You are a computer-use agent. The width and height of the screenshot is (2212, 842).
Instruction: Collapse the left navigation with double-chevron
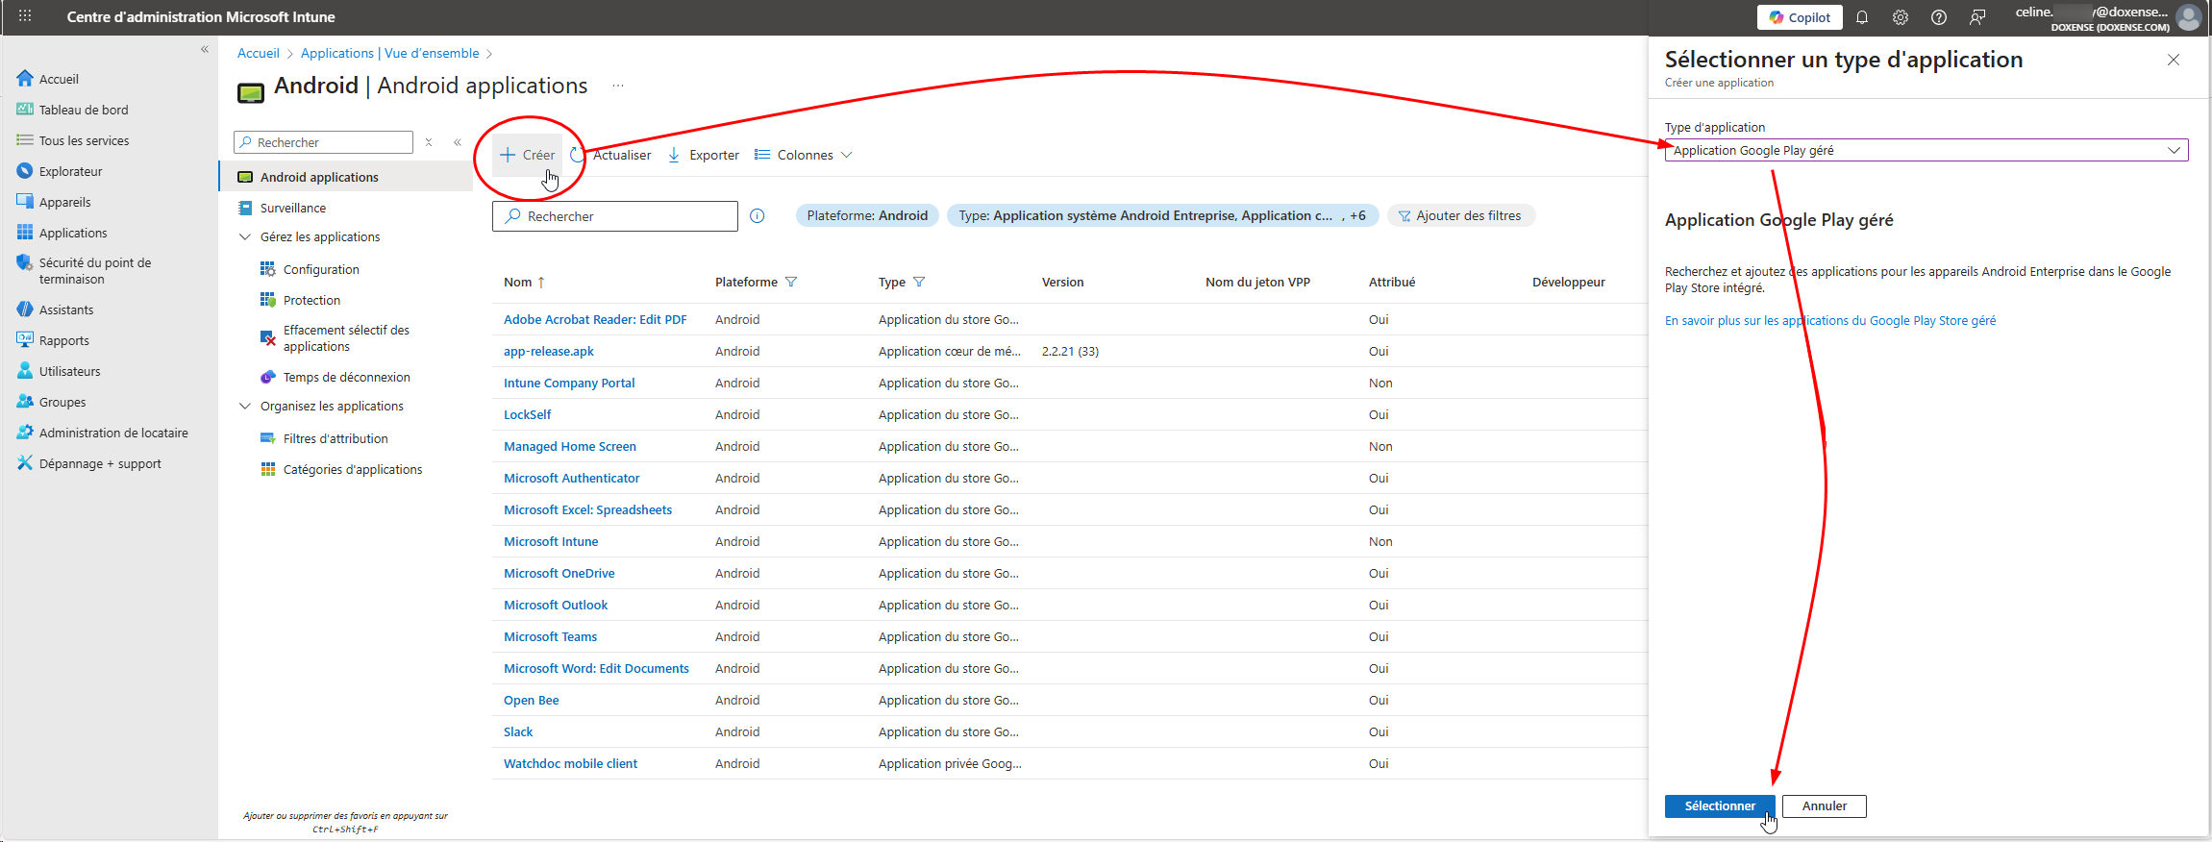[x=204, y=49]
